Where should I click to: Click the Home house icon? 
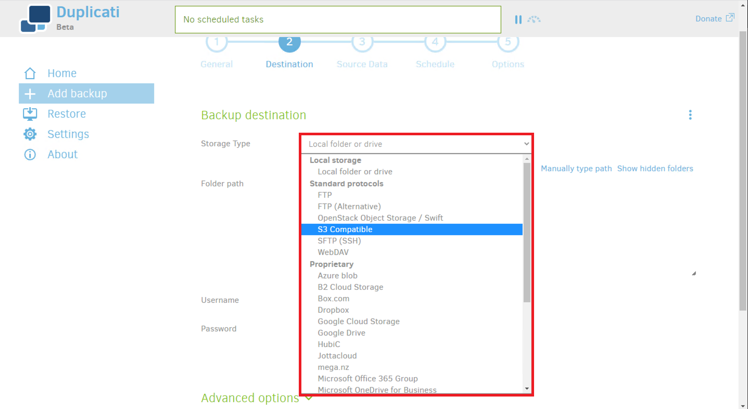coord(30,73)
